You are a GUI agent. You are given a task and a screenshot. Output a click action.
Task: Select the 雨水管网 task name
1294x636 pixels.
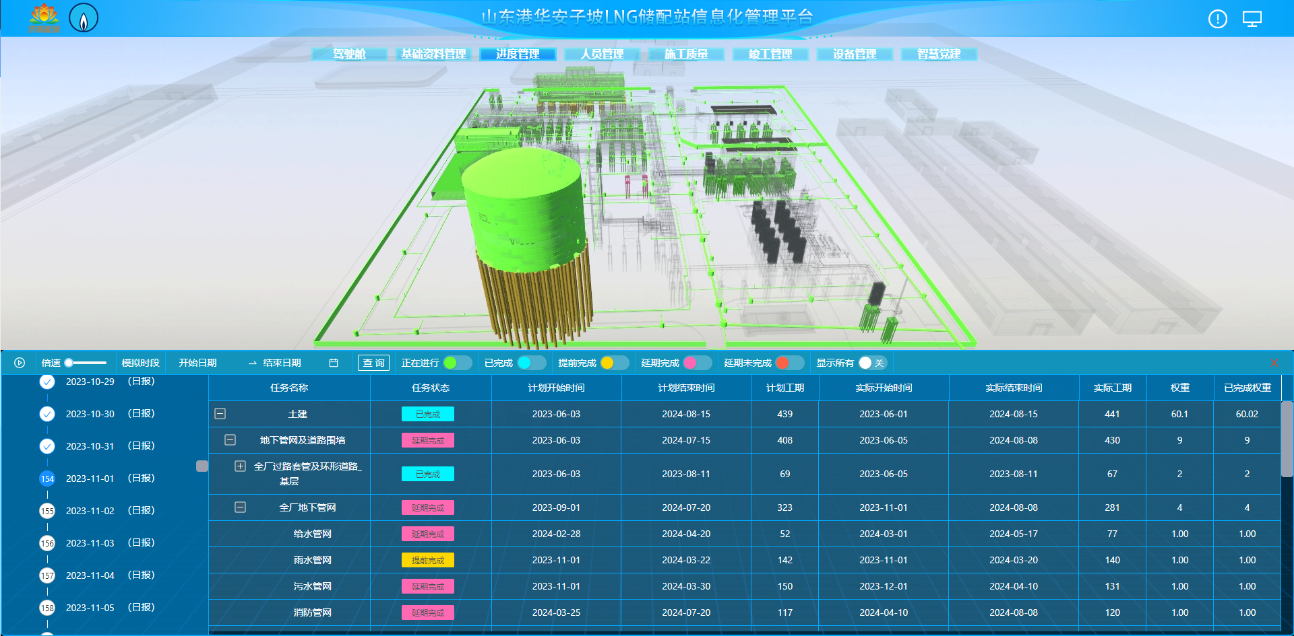(312, 560)
